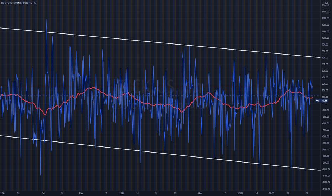Click the -900.00 price axis label
The height and width of the screenshot is (196, 332).
click(326, 163)
